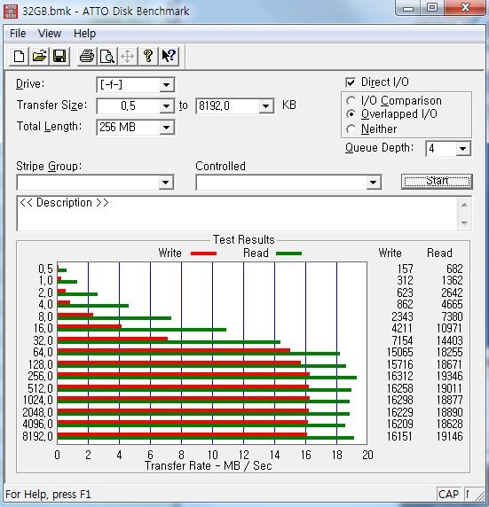Viewport: 489px width, 507px height.
Task: Click the read value 19346
Action: 449,377
